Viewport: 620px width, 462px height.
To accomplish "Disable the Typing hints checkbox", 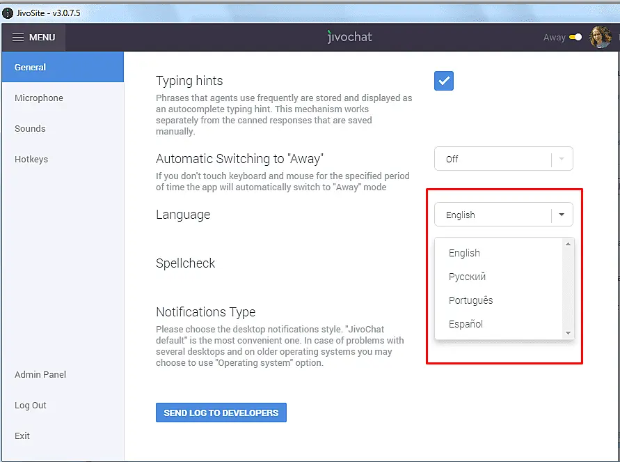I will coord(443,81).
